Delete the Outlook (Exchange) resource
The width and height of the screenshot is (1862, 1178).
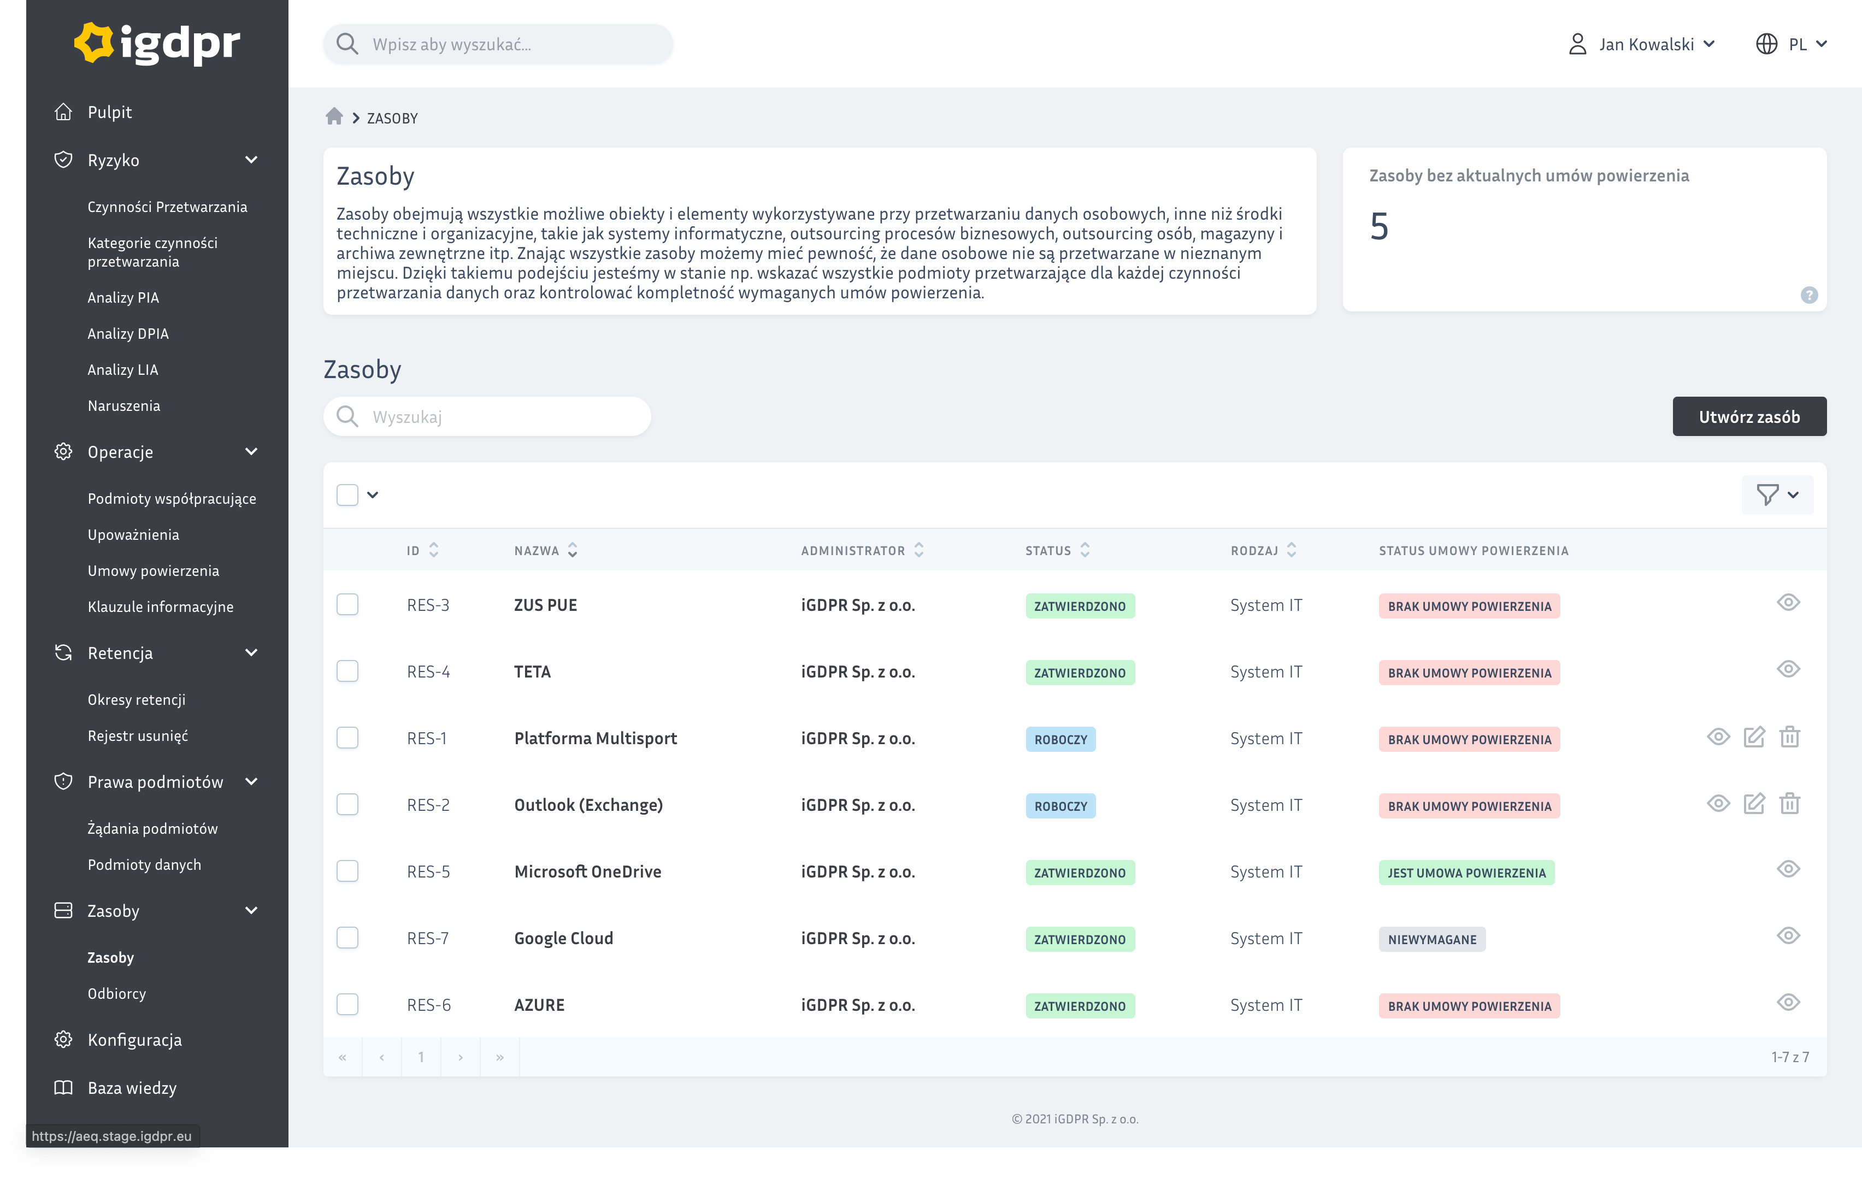[x=1789, y=804]
